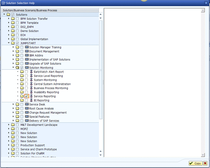Viewport: 210px width, 168px height.
Task: Expand the BPM Template node
Action: point(9,22)
